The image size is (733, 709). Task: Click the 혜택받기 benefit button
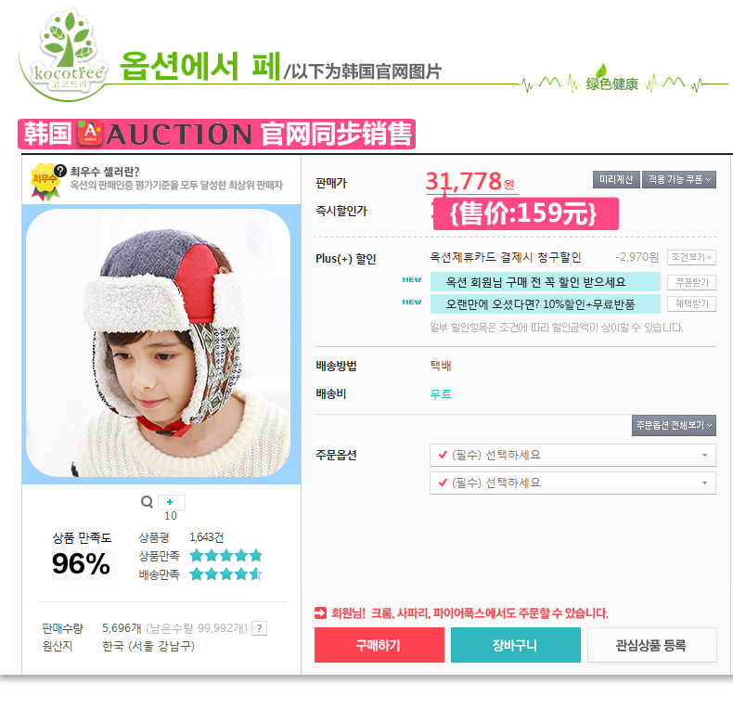coord(691,304)
